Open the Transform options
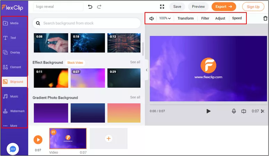This screenshot has width=269, height=156. point(186,18)
